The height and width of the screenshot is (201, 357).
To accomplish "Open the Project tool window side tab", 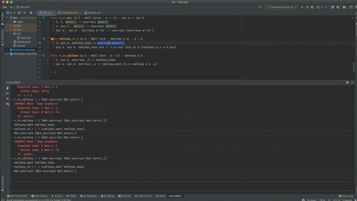I will click(x=2, y=18).
